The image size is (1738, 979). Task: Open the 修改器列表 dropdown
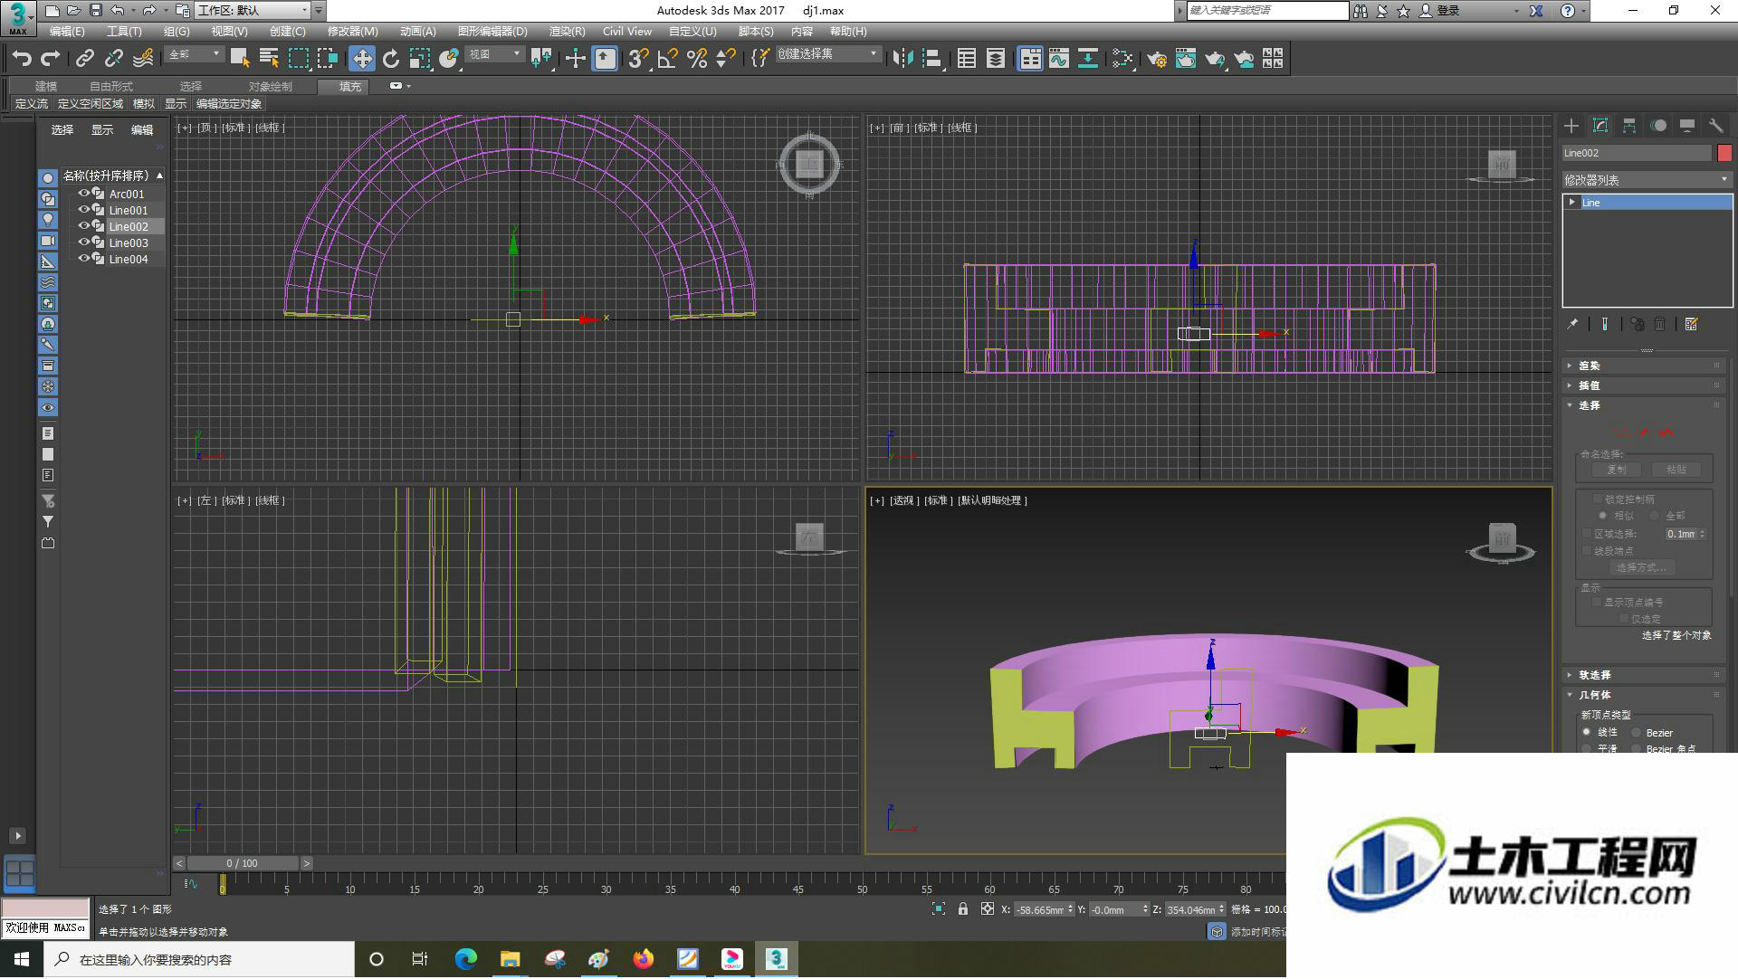pyautogui.click(x=1647, y=180)
